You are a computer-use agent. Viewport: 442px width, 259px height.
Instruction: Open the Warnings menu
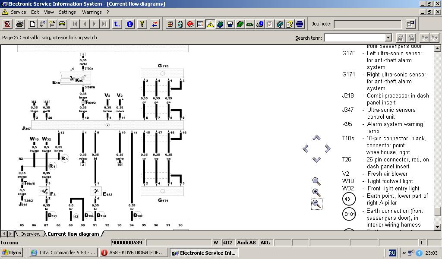92,12
